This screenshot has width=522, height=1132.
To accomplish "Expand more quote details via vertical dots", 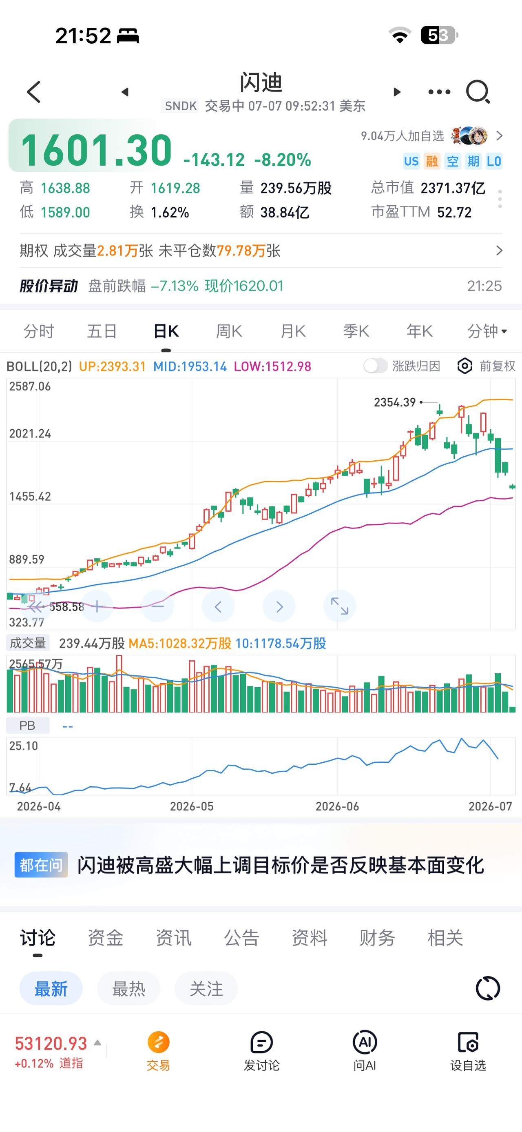I will pyautogui.click(x=500, y=199).
